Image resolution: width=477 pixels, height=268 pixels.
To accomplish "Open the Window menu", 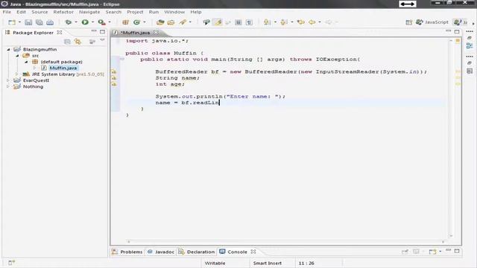I will [x=174, y=12].
